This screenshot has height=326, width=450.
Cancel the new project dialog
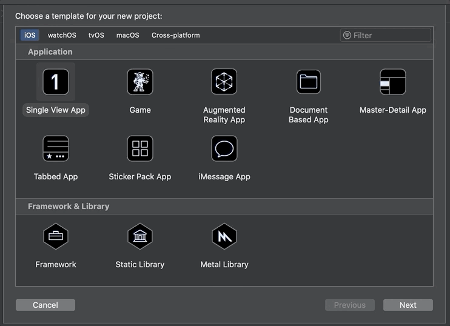tap(45, 305)
